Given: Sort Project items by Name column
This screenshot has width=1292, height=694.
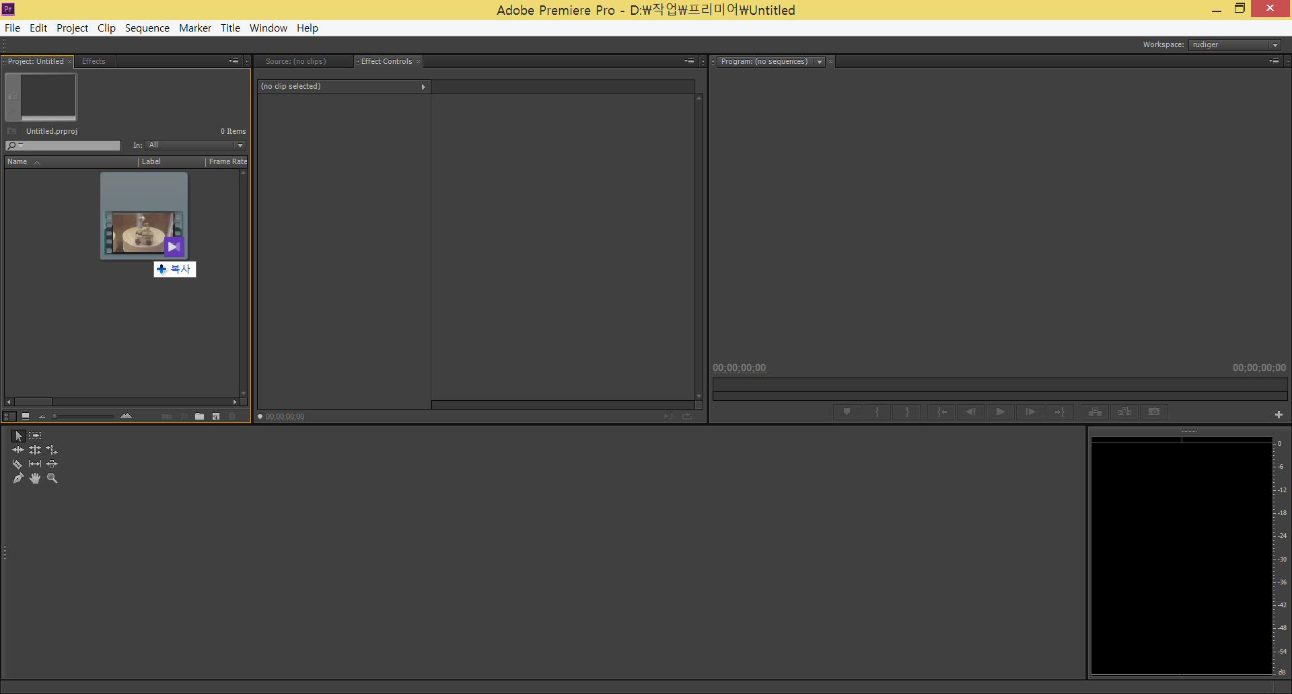Looking at the screenshot, I should point(71,161).
